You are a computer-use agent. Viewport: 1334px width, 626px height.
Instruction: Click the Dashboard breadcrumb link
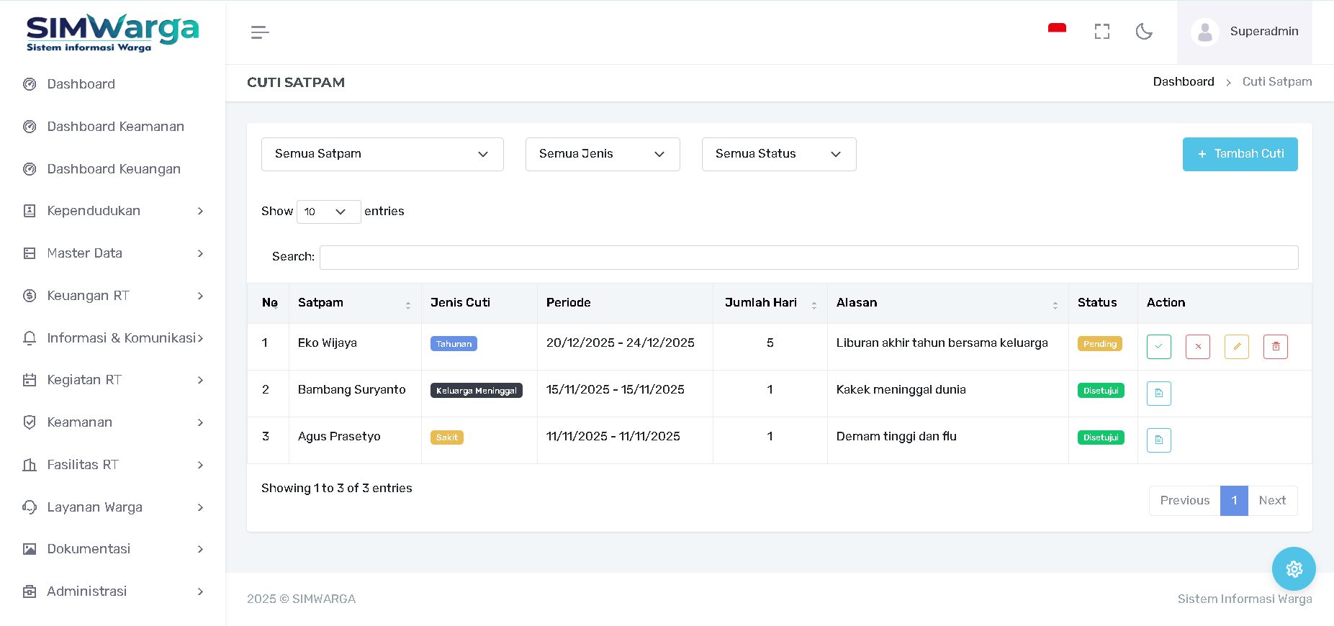coord(1183,82)
